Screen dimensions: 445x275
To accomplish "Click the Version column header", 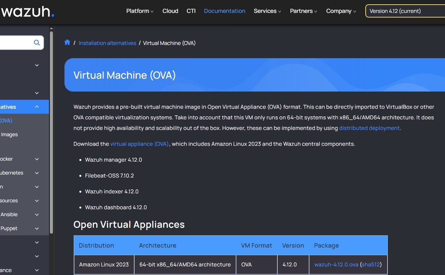I will click(293, 245).
